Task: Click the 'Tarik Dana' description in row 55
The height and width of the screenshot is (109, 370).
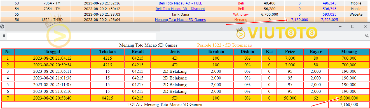Action: 180,14
